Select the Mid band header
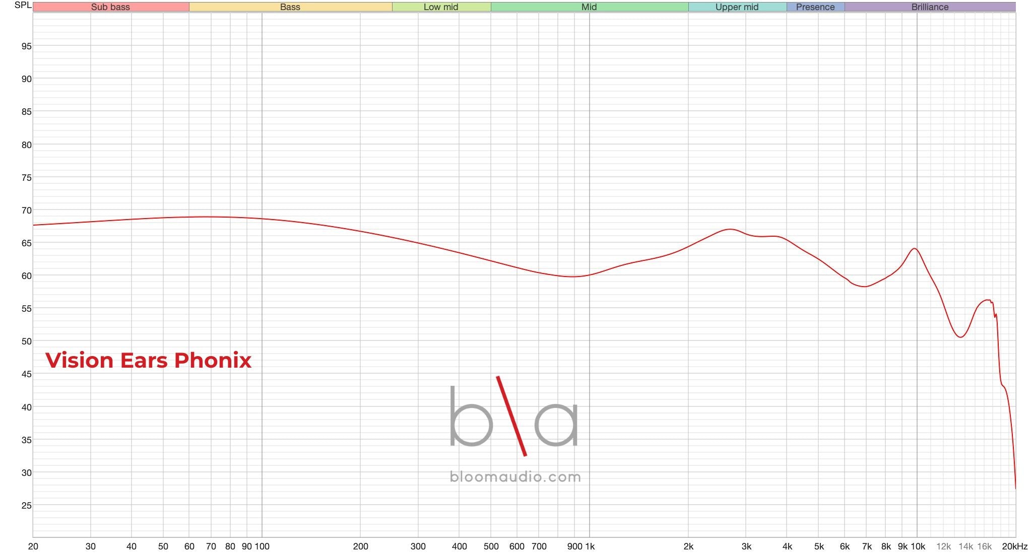This screenshot has width=1032, height=553. tap(589, 7)
